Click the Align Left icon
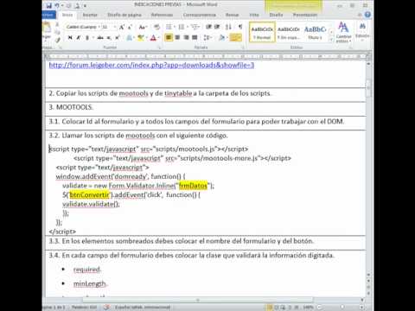 tap(169, 37)
